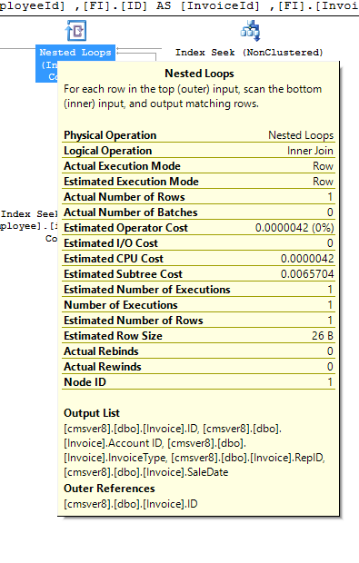Select the Index Seek (NonClustered) label
Viewport: 359px width, 563px height.
click(249, 53)
